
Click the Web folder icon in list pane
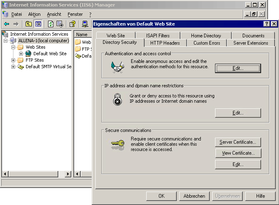(78, 42)
